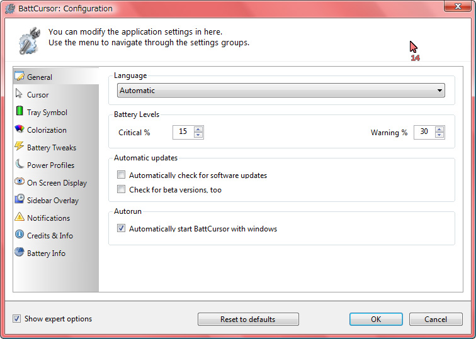Click the wrench and gear header icon
Viewport: 476px width, 339px height.
[x=29, y=41]
